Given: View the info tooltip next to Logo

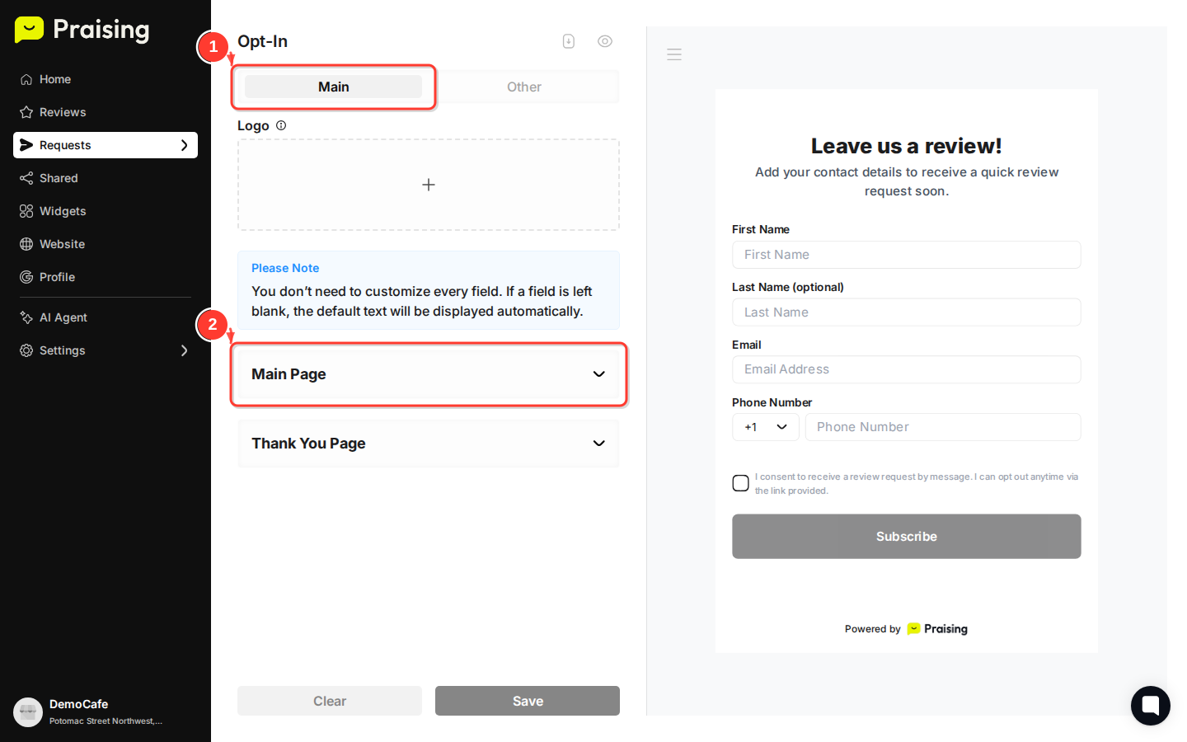Looking at the screenshot, I should [281, 125].
